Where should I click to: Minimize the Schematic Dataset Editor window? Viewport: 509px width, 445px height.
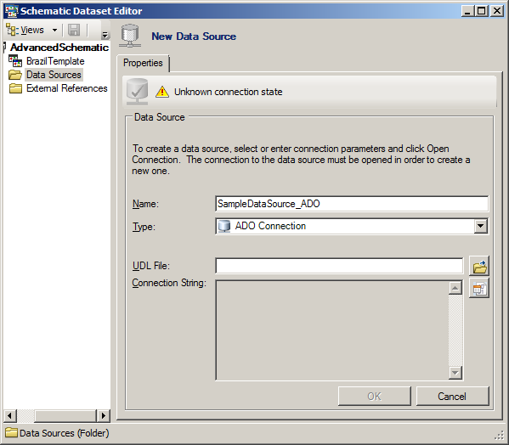[x=467, y=11]
